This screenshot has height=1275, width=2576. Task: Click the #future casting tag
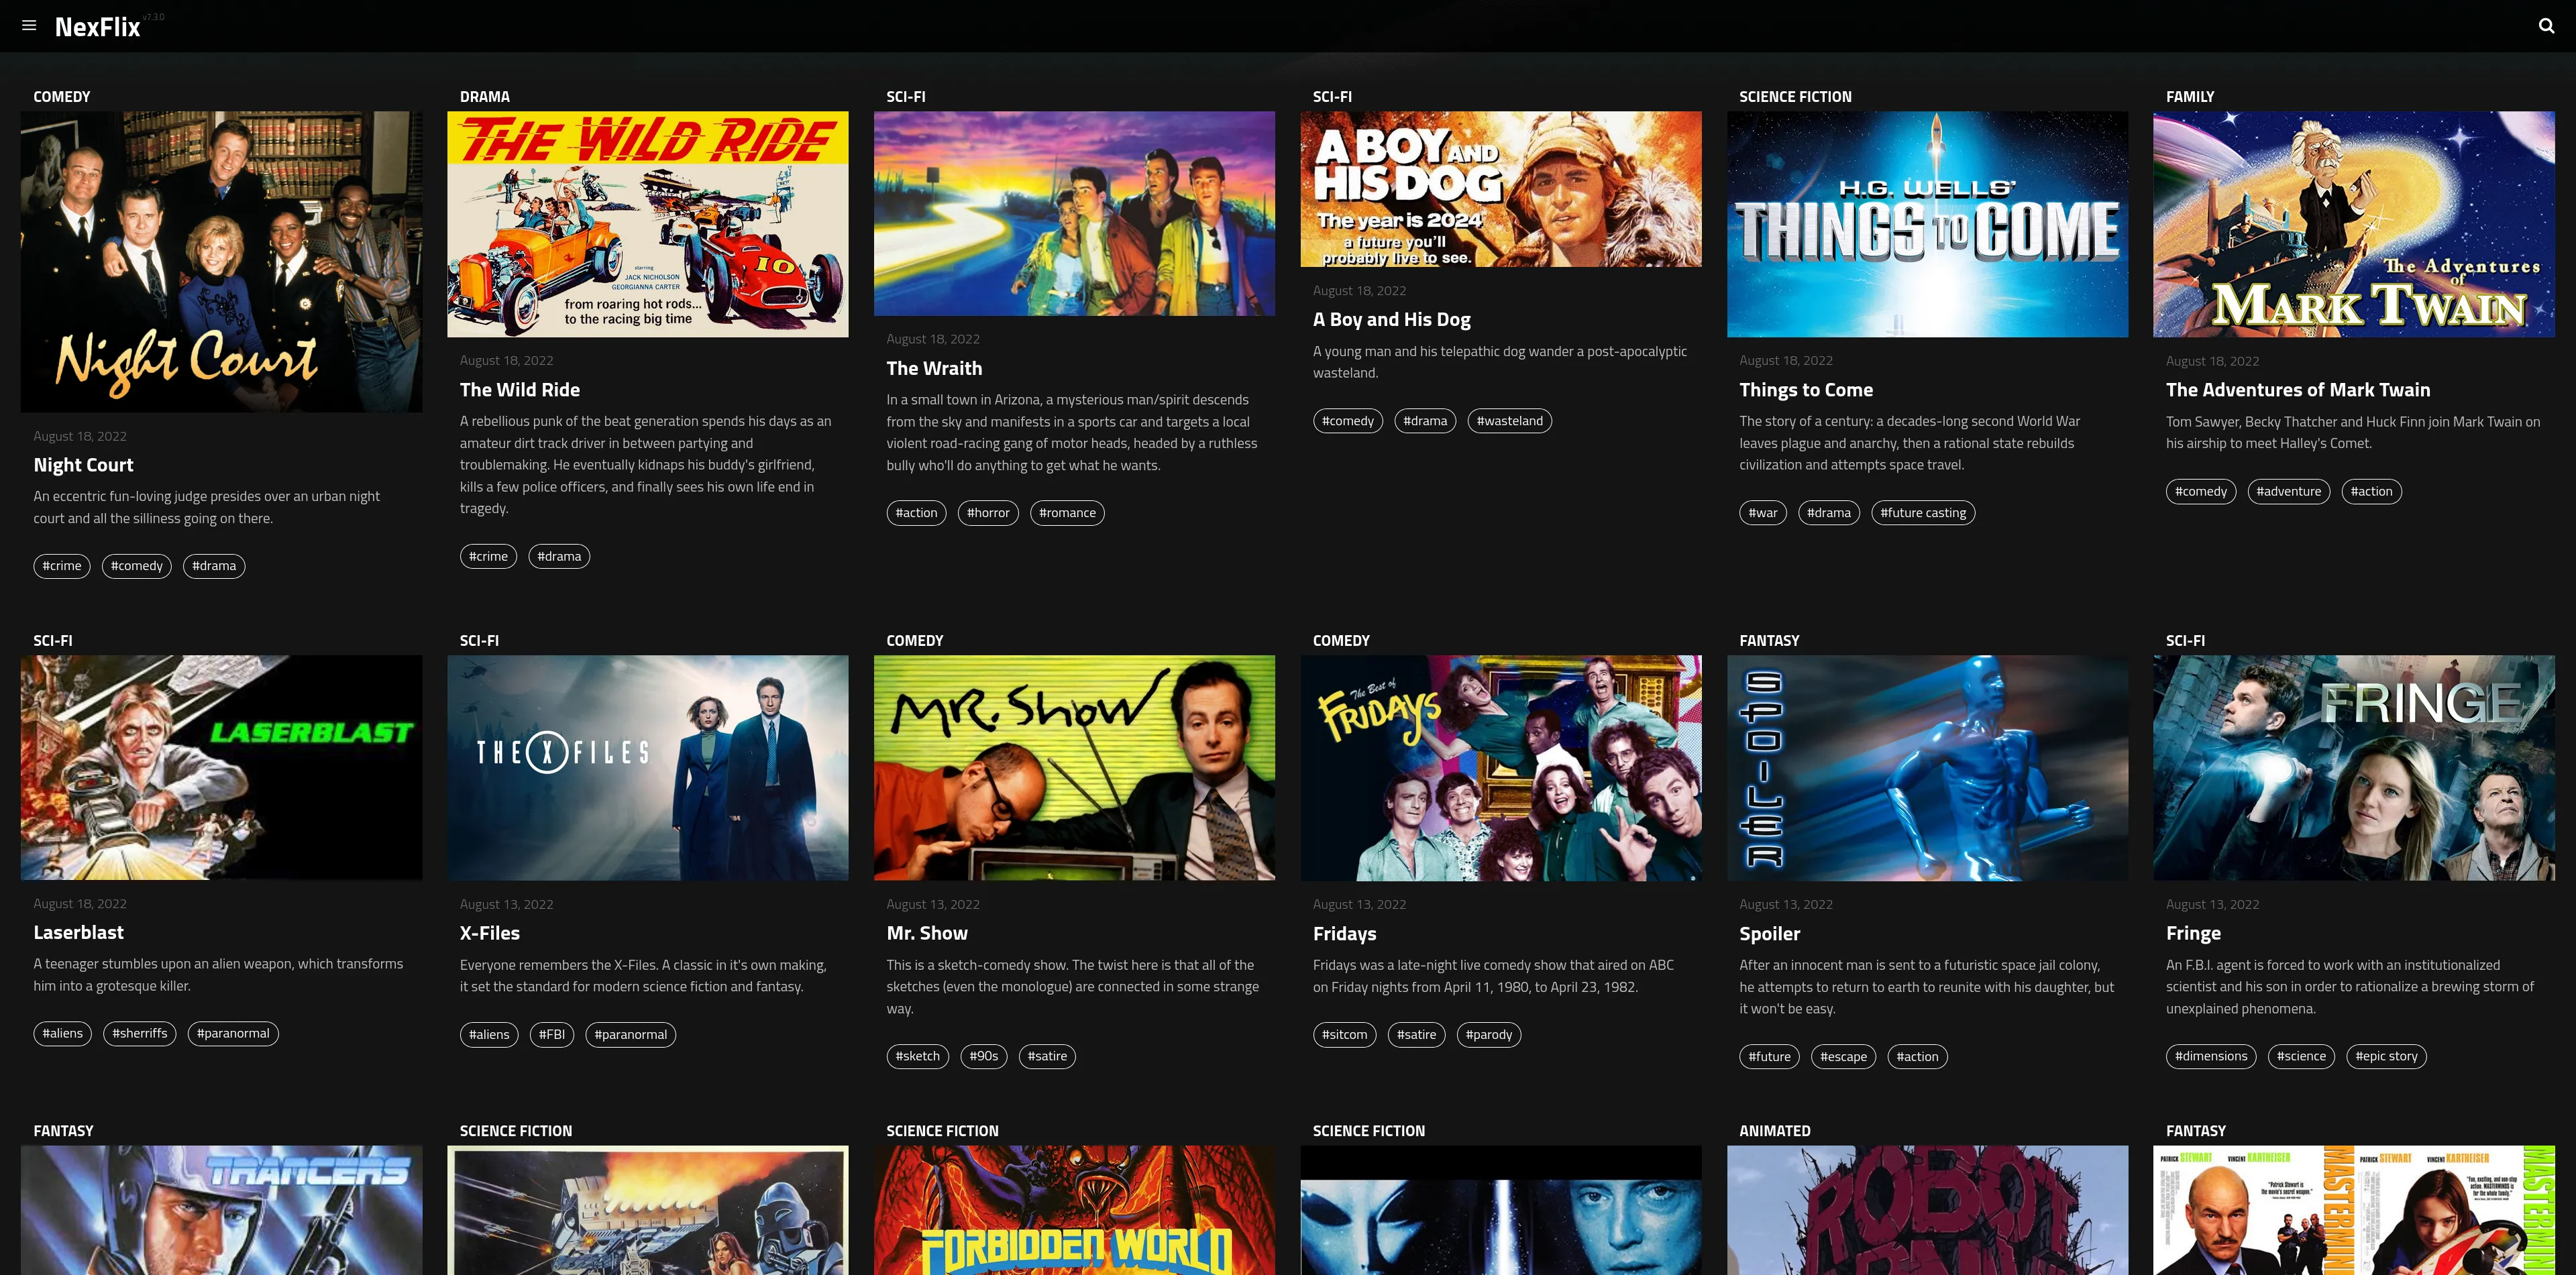[1923, 513]
